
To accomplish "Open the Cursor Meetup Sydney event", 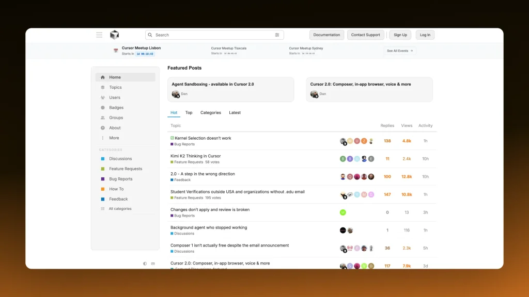I will tap(306, 48).
